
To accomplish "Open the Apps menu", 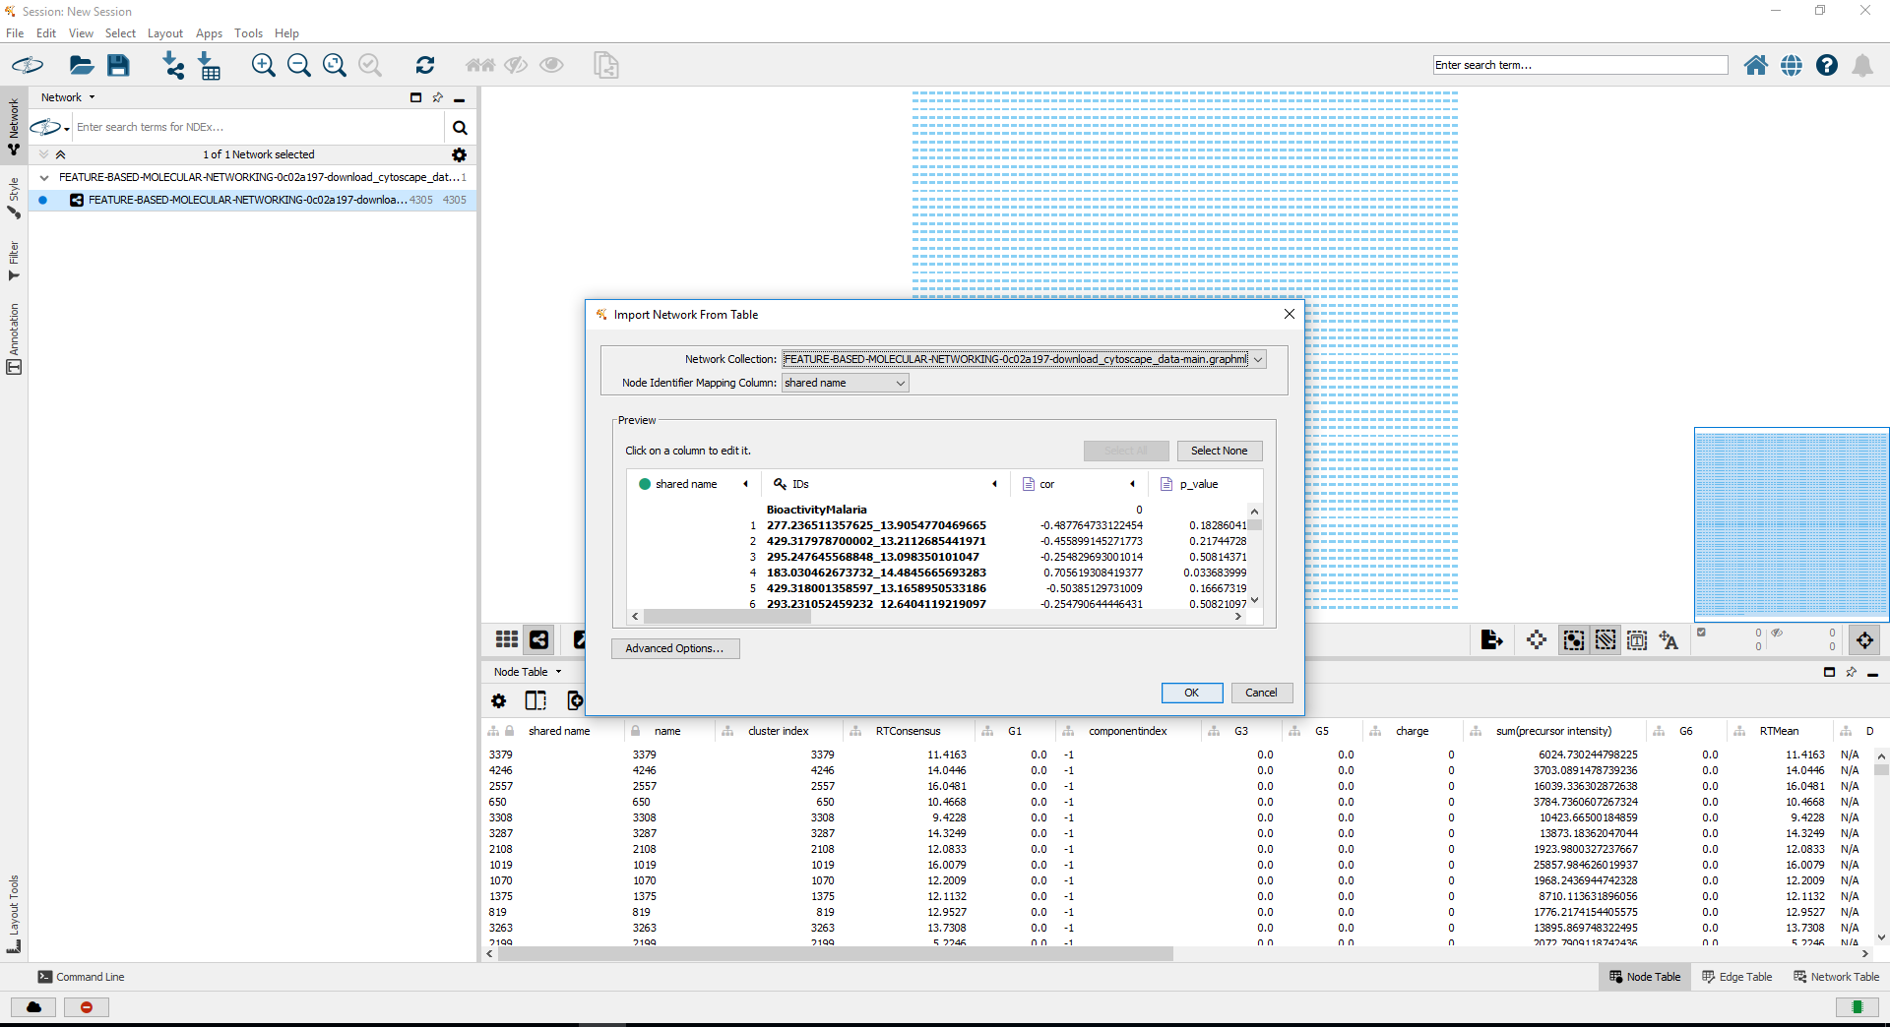I will pos(209,32).
